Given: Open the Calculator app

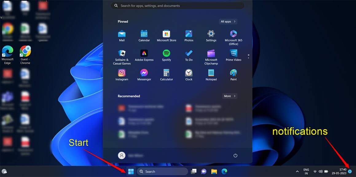Looking at the screenshot, I should pyautogui.click(x=166, y=75).
